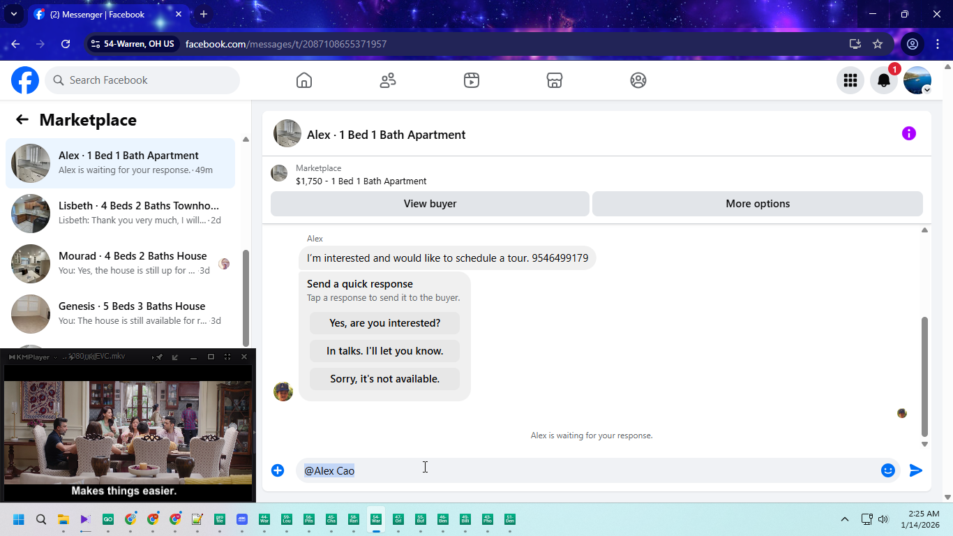Click Alex's message containing phone number 9546499179

click(x=447, y=258)
